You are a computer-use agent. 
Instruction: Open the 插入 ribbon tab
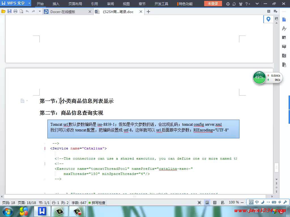[56, 4]
